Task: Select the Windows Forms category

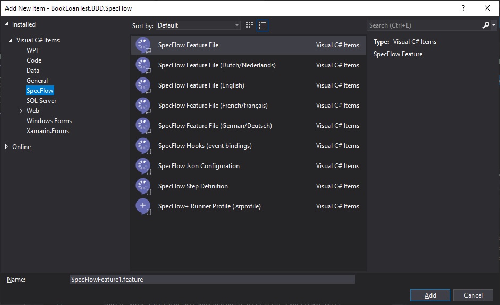Action: [x=49, y=121]
